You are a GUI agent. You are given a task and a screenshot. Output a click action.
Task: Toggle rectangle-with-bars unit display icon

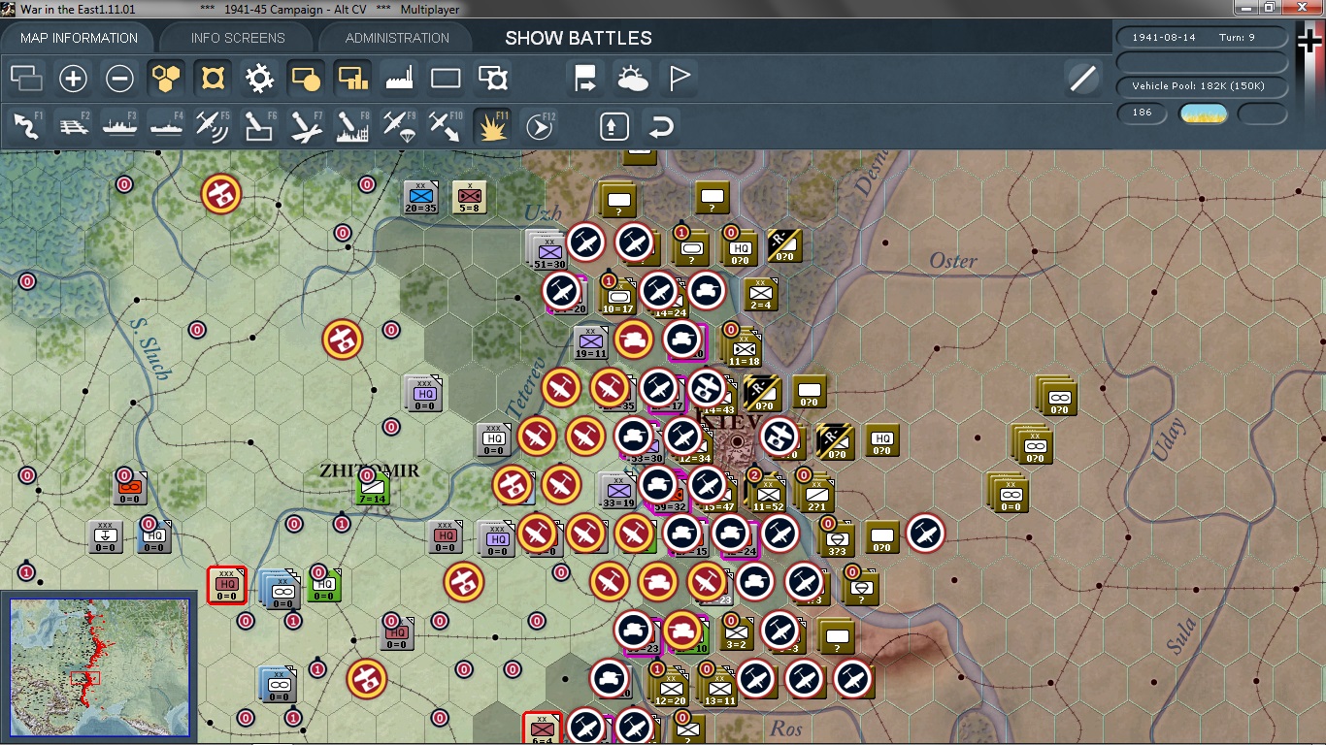coord(352,79)
